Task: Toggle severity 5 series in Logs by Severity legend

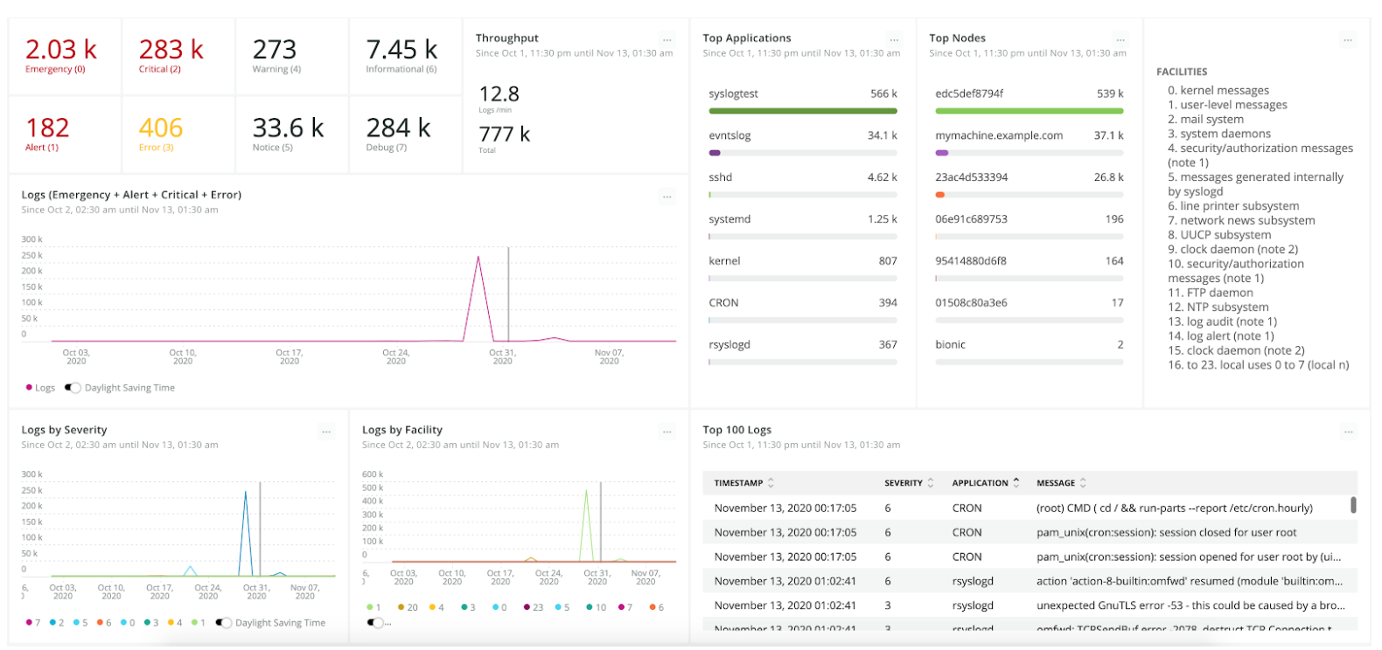Action: point(80,623)
